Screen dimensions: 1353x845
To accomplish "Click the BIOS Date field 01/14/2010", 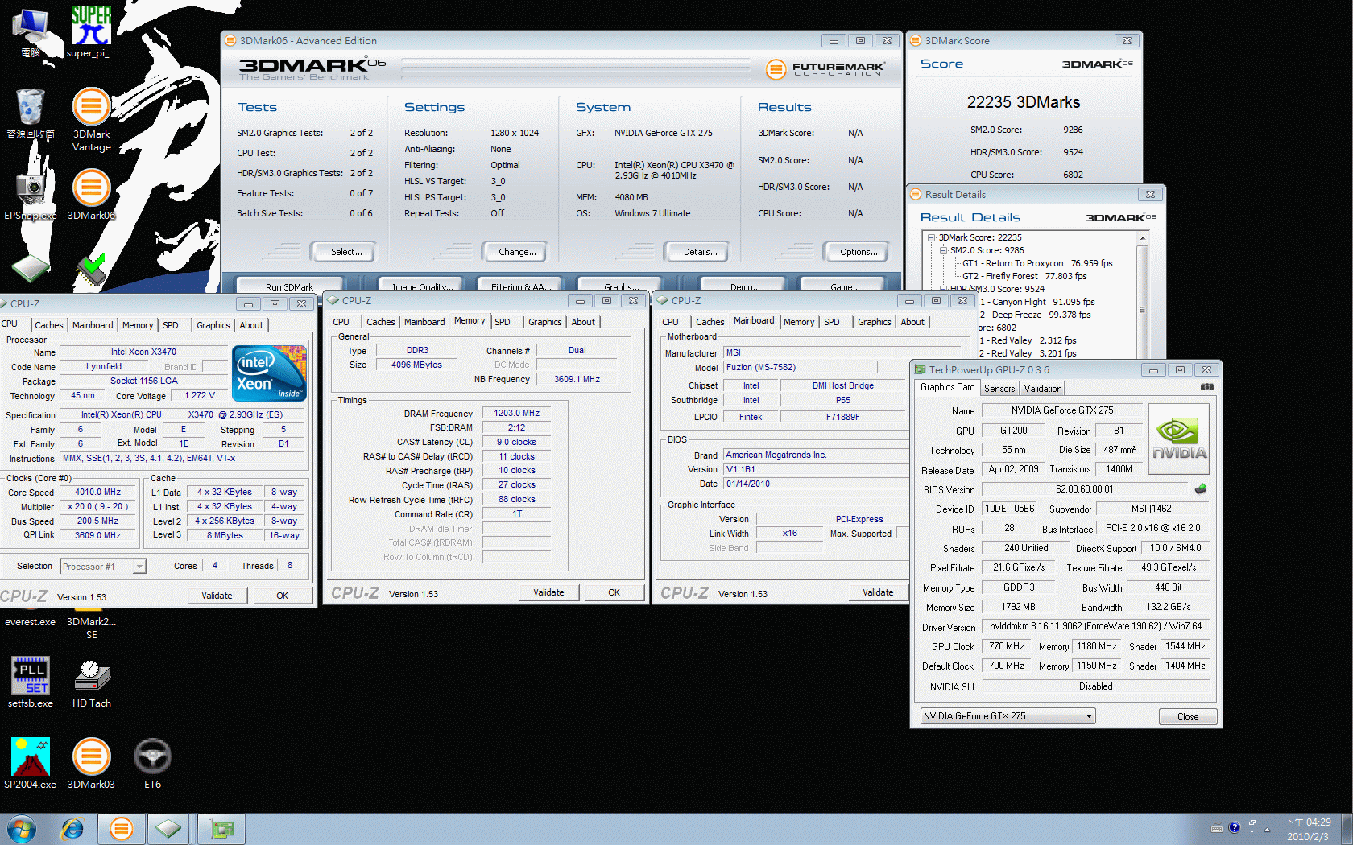I will [815, 484].
